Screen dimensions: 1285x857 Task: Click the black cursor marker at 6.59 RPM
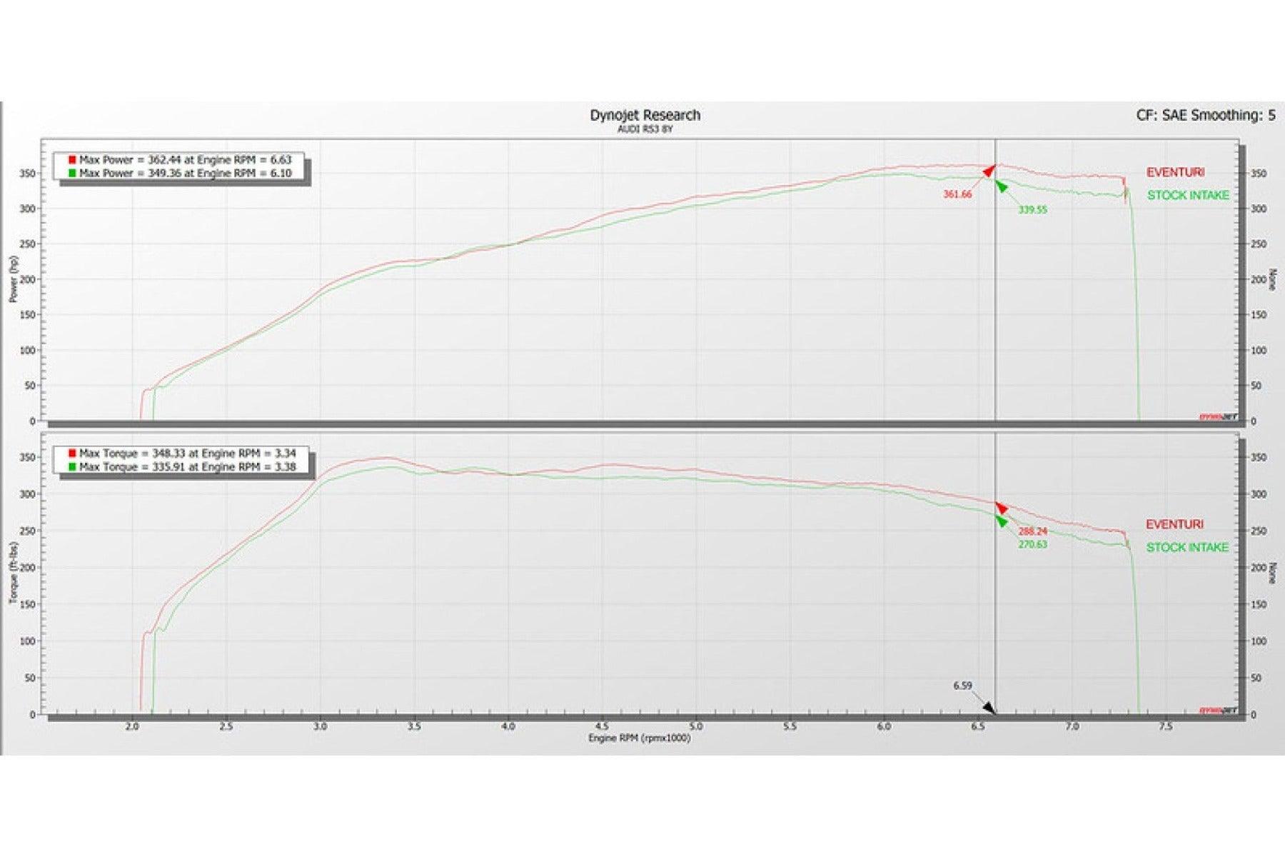pyautogui.click(x=988, y=708)
